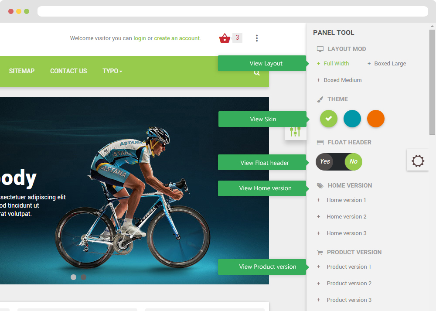The height and width of the screenshot is (311, 436).
Task: Click the search magnifier in green navbar
Action: (257, 73)
